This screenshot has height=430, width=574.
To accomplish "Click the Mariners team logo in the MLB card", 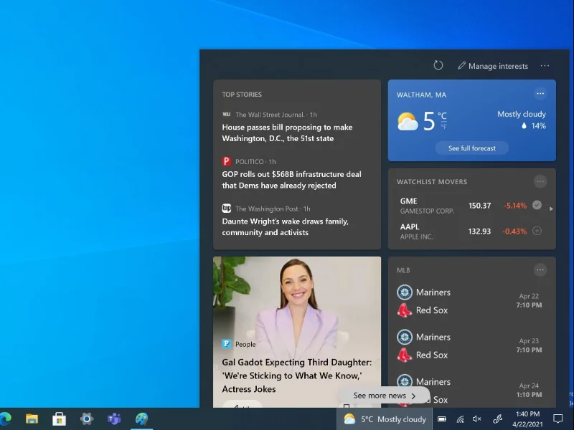I will click(404, 292).
